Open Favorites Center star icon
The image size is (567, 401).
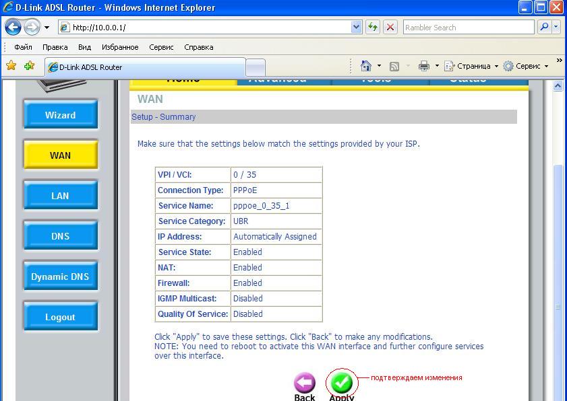[x=11, y=66]
